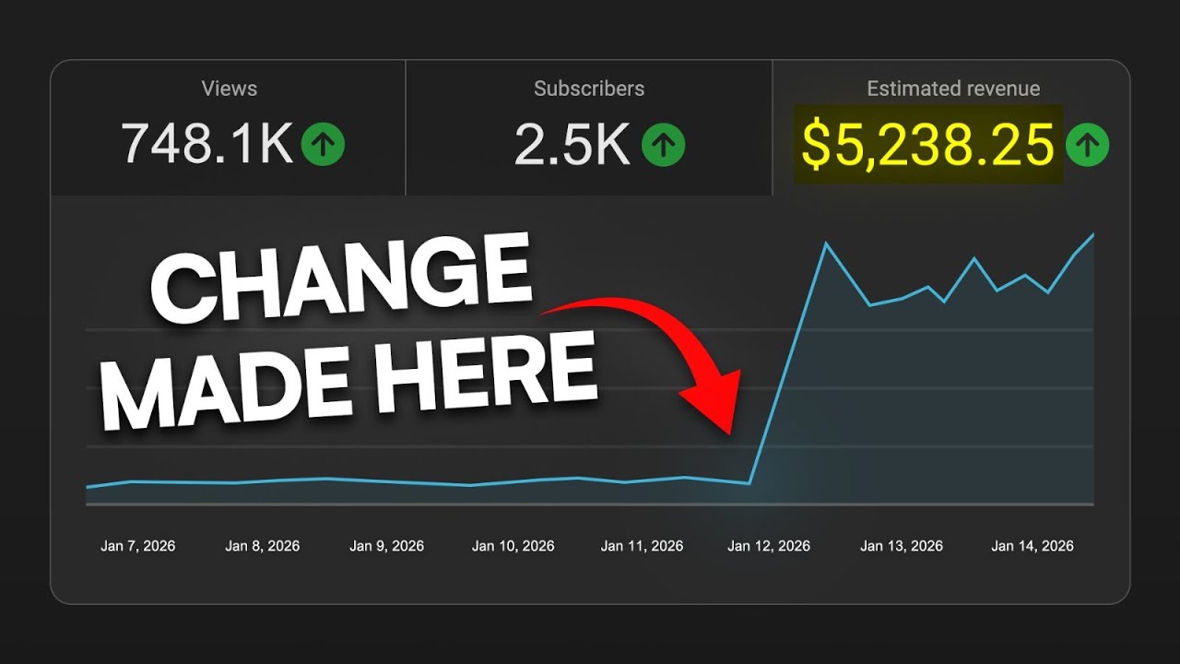Click the Jan 12, 2026 axis label
The image size is (1180, 664).
769,546
